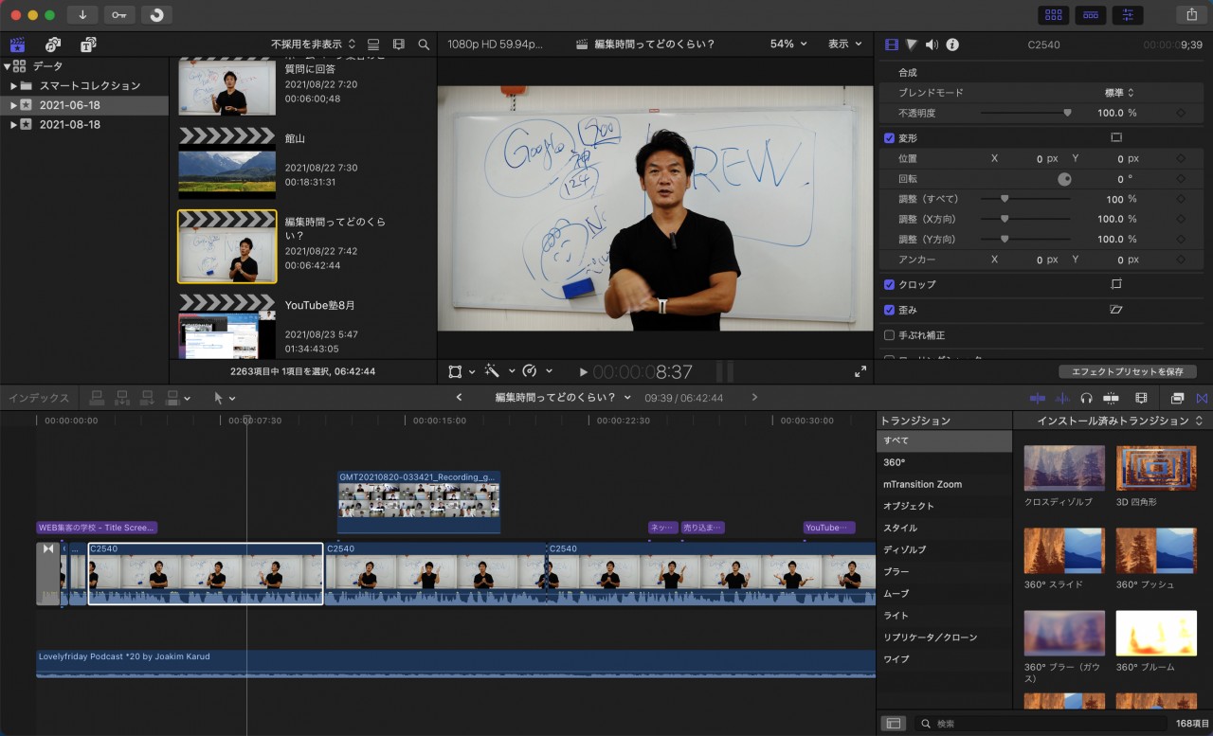Click the share export button
The height and width of the screenshot is (736, 1213).
[x=1190, y=14]
